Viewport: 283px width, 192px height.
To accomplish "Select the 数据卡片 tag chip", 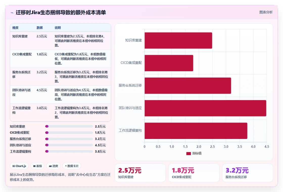I will coord(72,166).
